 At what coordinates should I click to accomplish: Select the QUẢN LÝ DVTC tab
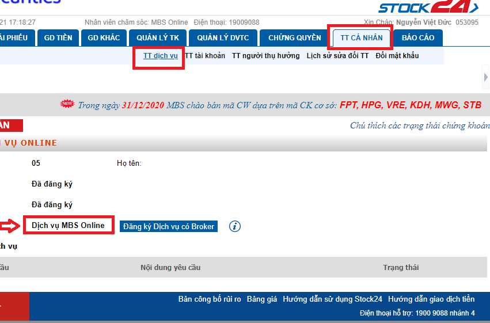(223, 38)
